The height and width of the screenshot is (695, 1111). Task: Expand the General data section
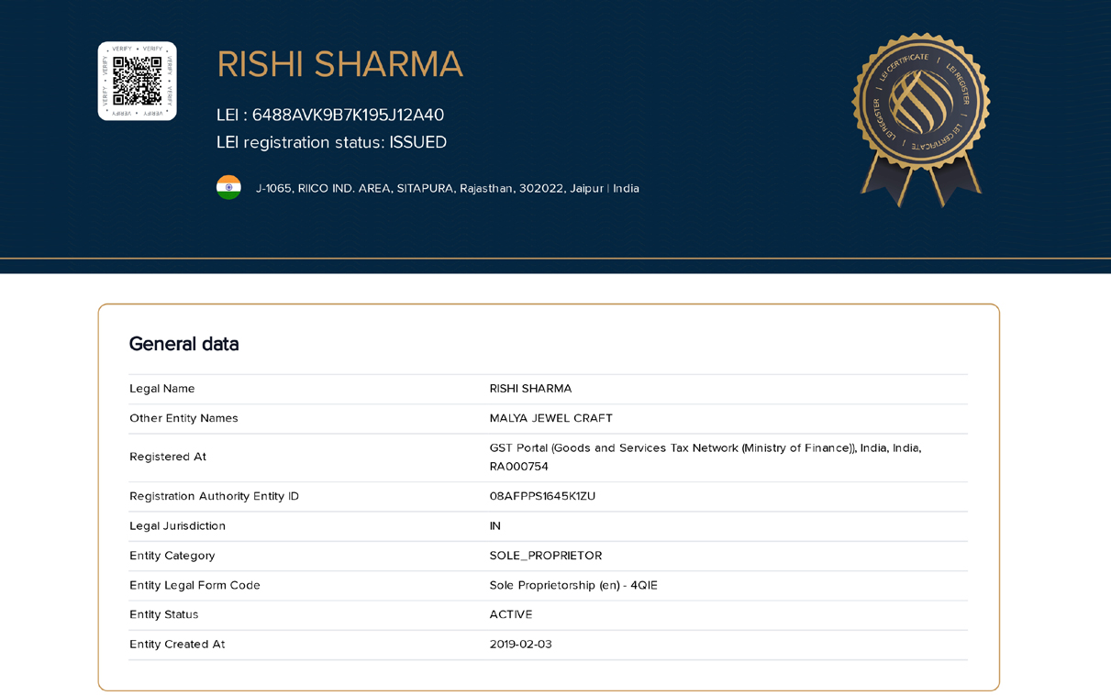[x=183, y=344]
